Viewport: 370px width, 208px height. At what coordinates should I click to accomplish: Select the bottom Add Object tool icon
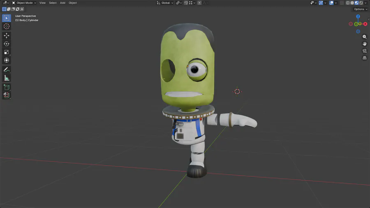pos(6,95)
